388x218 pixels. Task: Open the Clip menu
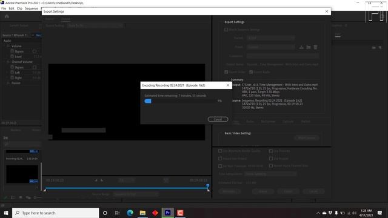click(19, 8)
